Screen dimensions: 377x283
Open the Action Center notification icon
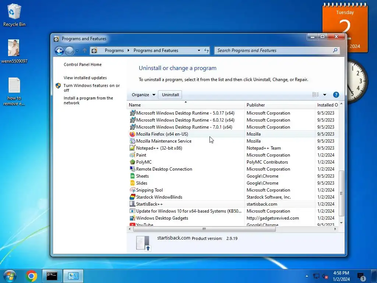(361, 277)
